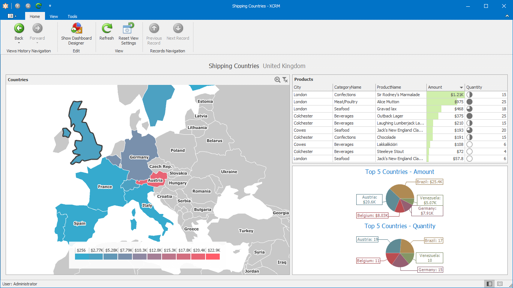
Task: Click the green Back navigation icon
Action: pos(19,28)
